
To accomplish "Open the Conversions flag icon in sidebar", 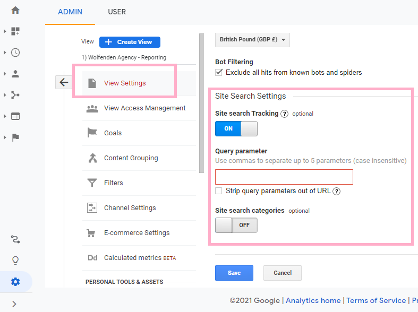I will pos(15,137).
